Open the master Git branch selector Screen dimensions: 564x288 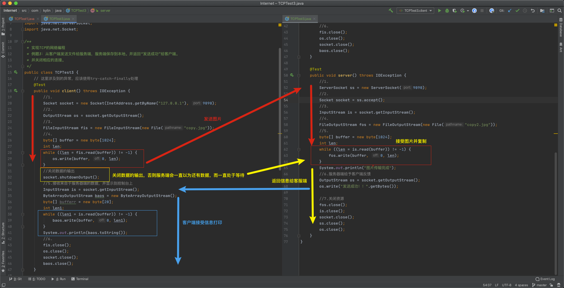539,285
